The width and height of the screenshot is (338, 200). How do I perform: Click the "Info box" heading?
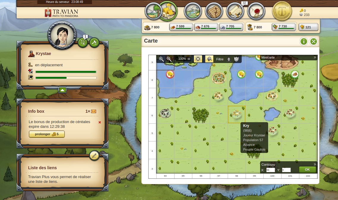pos(36,111)
